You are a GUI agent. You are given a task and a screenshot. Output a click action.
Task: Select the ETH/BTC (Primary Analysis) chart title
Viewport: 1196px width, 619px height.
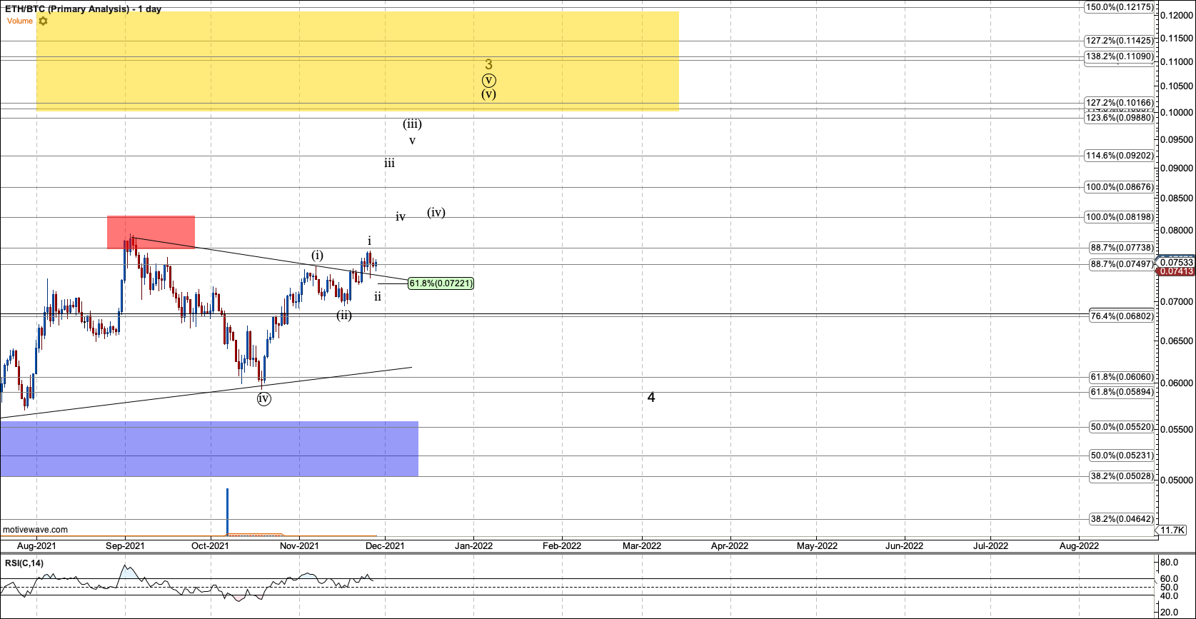84,9
